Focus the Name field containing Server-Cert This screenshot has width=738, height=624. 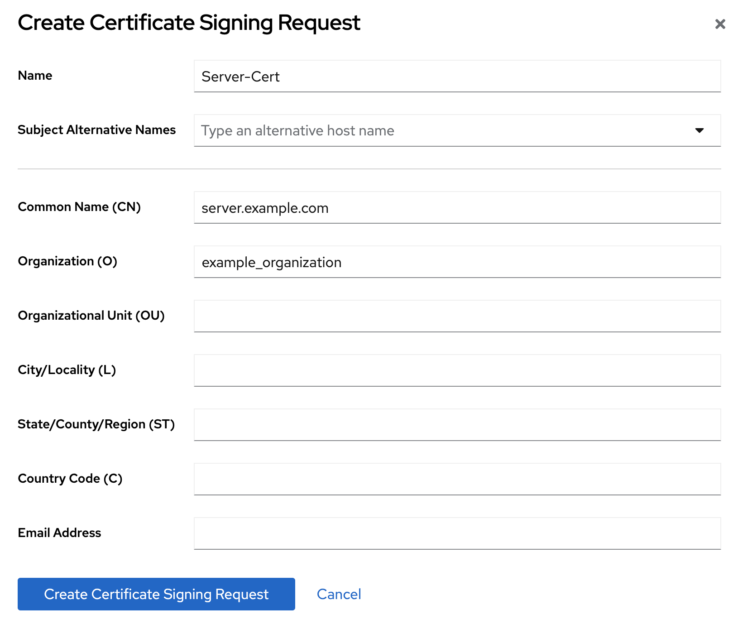(x=457, y=77)
